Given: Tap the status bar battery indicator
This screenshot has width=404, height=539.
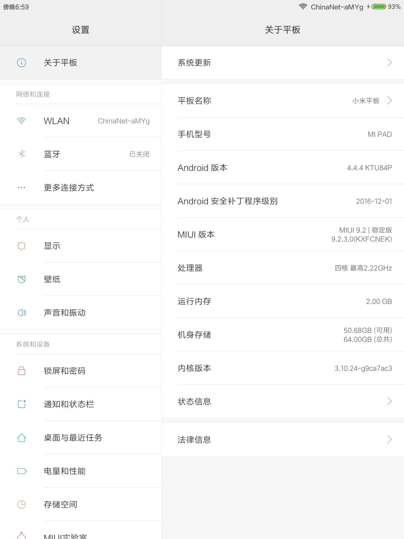Looking at the screenshot, I should coord(379,7).
